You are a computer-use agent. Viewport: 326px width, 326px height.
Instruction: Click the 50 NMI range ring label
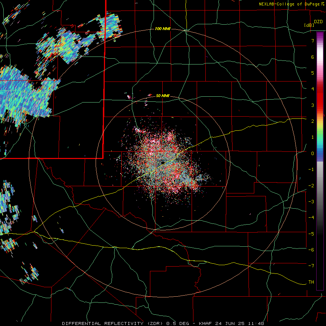163,96
